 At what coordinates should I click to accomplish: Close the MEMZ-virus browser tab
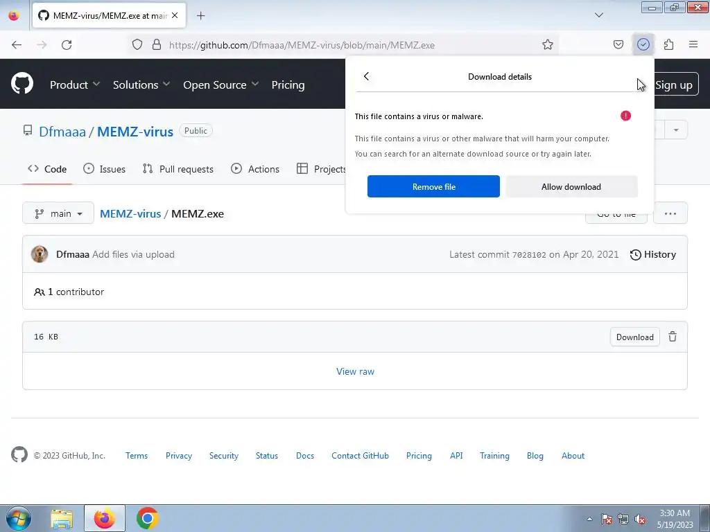pos(175,15)
